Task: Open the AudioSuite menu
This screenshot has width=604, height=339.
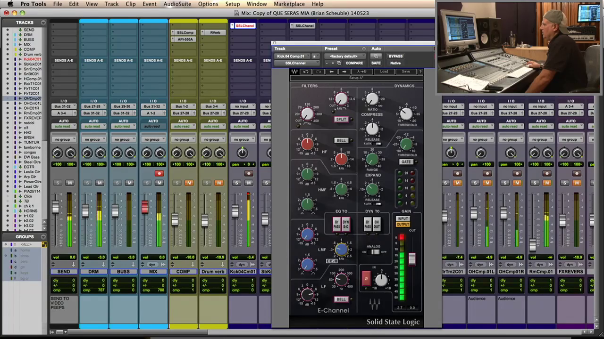Action: click(x=177, y=4)
